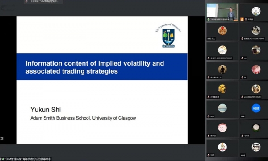The width and height of the screenshot is (268, 161).
Task: Click the white pig cartoon avatar
Action: [x=256, y=11]
